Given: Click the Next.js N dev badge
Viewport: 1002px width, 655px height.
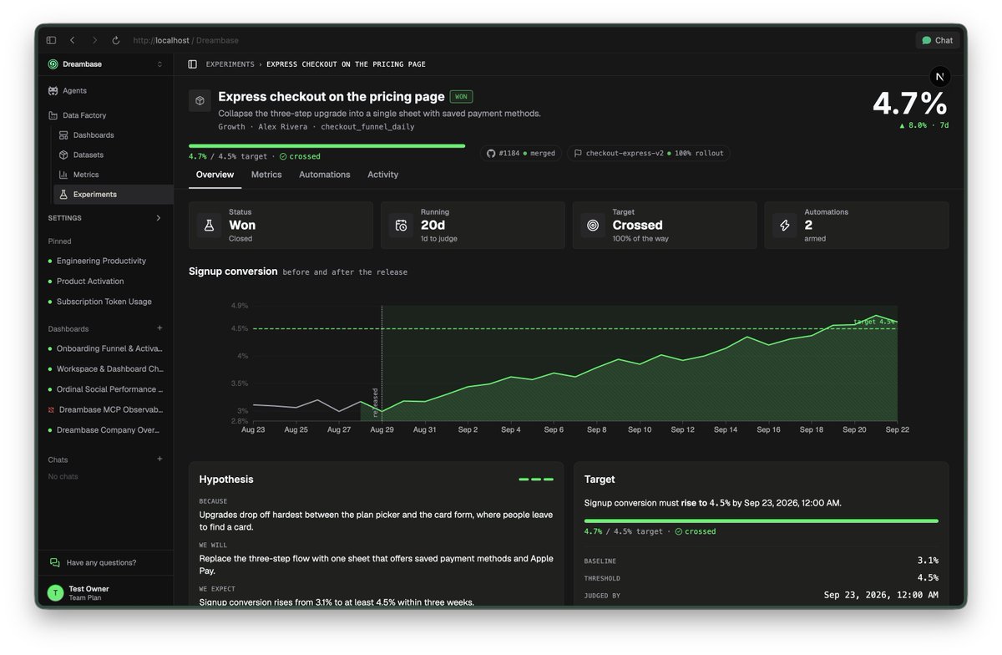Looking at the screenshot, I should click(939, 76).
